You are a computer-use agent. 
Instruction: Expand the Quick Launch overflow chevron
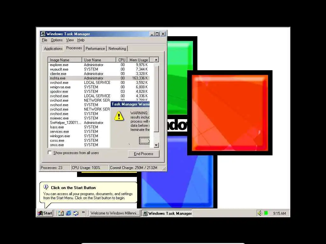[83, 212]
